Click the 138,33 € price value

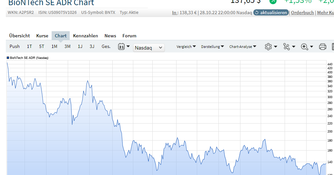[x=188, y=13]
